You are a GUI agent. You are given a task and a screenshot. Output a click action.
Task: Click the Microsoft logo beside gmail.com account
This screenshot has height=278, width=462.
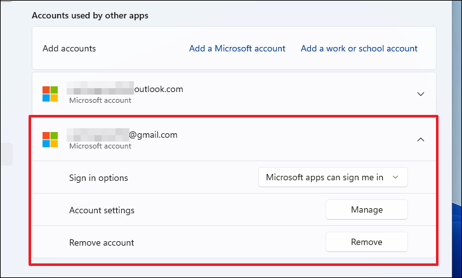[x=50, y=140]
